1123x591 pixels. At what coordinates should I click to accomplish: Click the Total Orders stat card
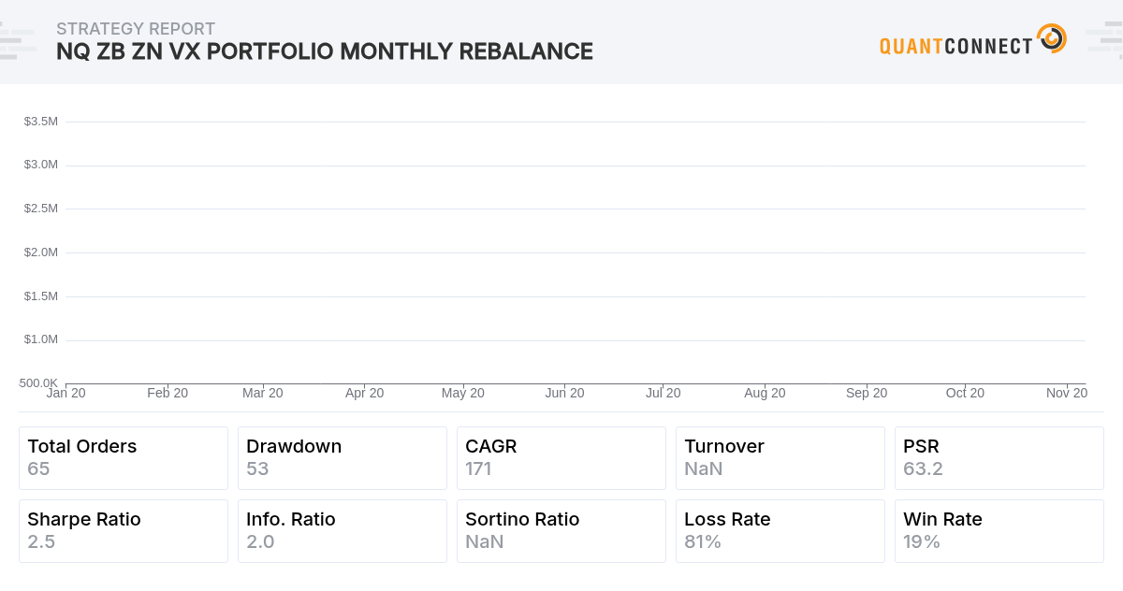coord(124,458)
